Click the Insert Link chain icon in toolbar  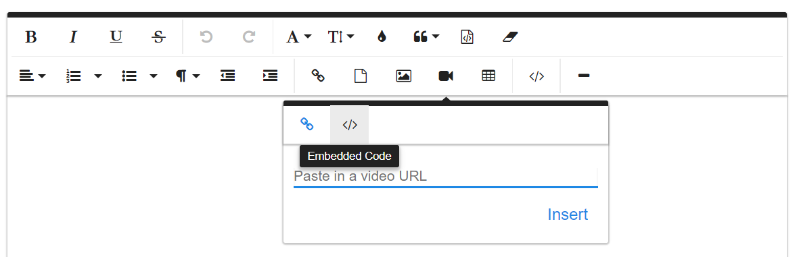click(318, 76)
